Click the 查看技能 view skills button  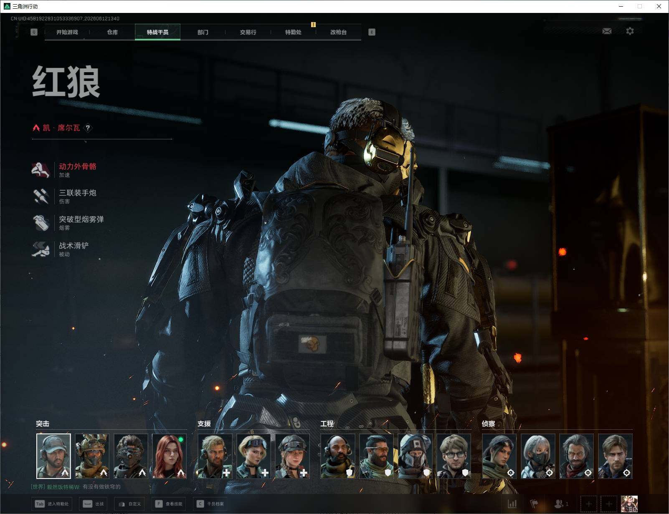(169, 504)
